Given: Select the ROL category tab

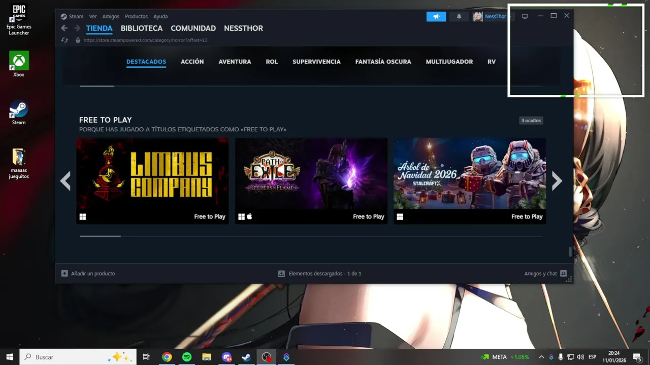Looking at the screenshot, I should point(272,62).
